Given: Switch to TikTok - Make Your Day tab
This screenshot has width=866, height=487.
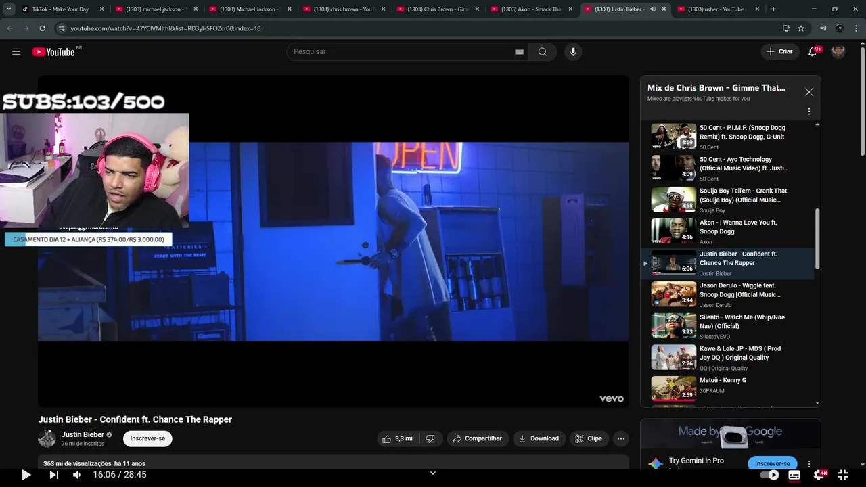Looking at the screenshot, I should coord(60,9).
